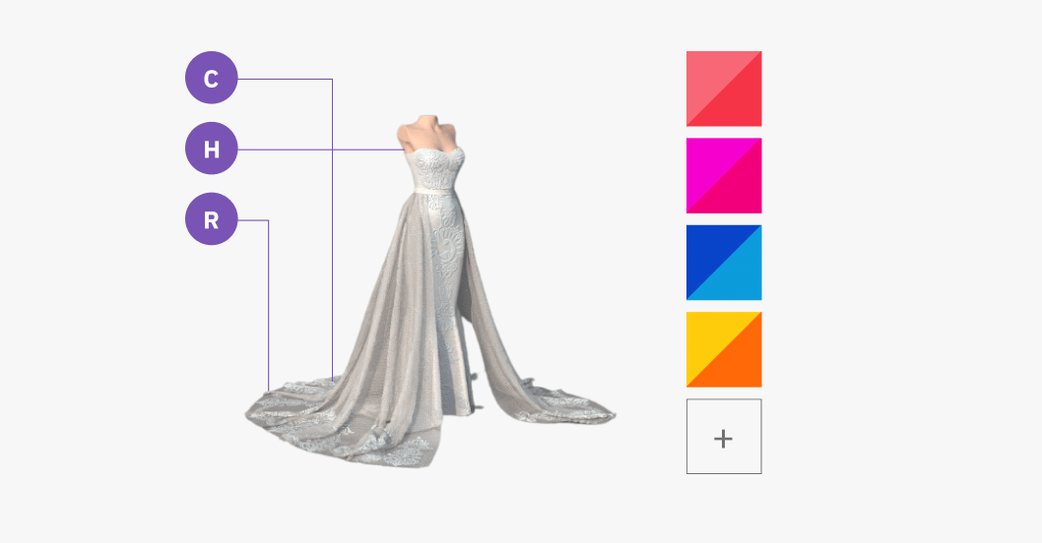Select the purple H hotspot marker
Image resolution: width=1042 pixels, height=543 pixels.
(x=211, y=150)
